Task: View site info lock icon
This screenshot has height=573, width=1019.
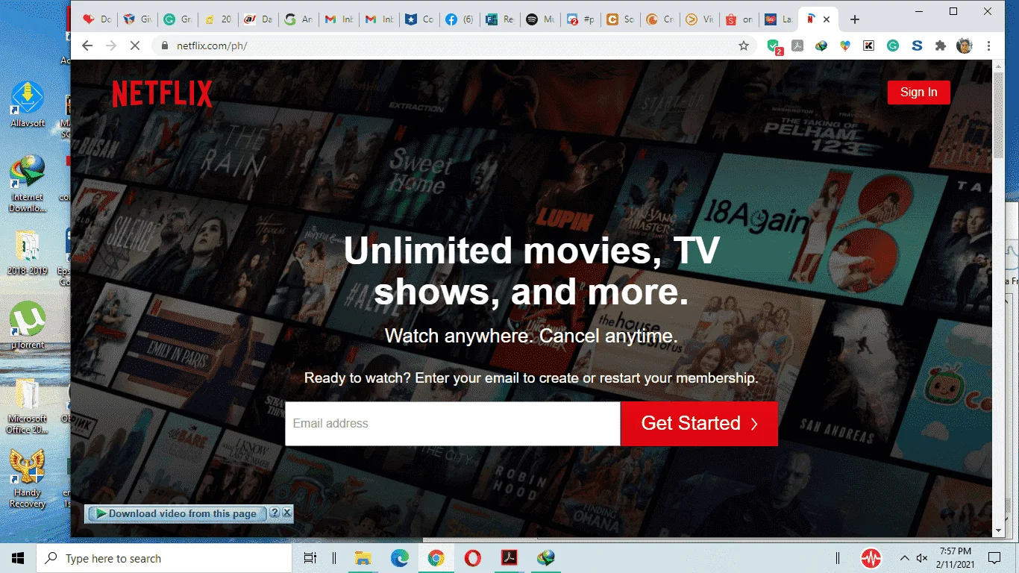Action: pos(165,46)
